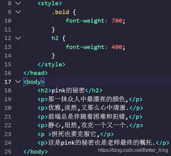Click the closing brace on line 11

tap(53, 30)
